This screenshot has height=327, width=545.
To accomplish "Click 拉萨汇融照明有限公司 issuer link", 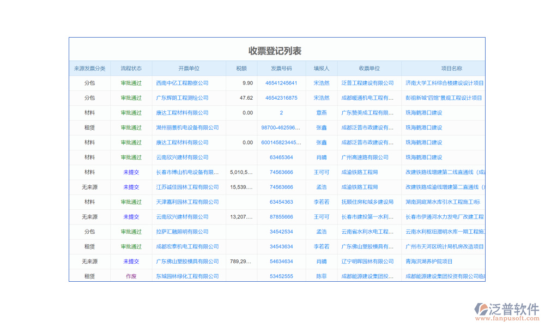I will [x=182, y=232].
